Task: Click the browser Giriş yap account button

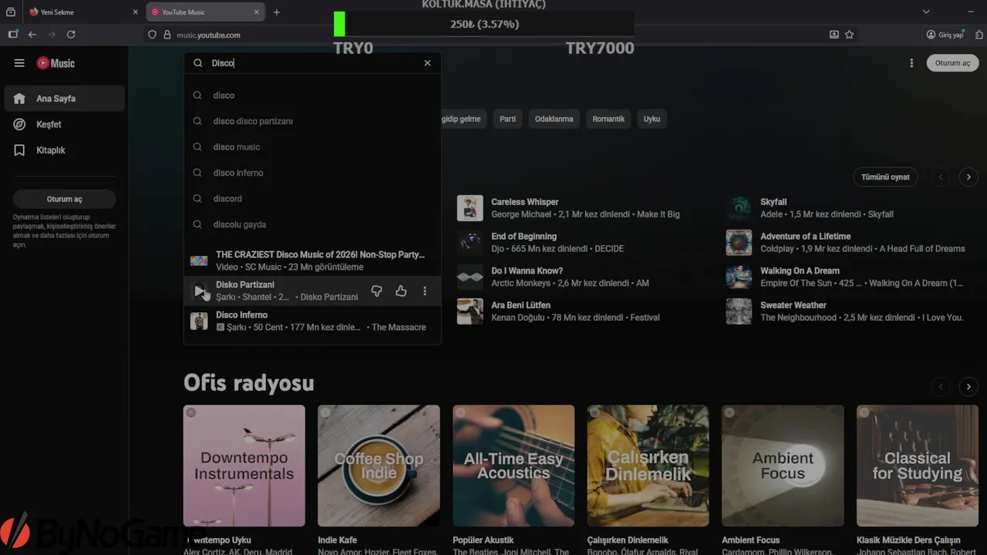Action: [x=945, y=35]
